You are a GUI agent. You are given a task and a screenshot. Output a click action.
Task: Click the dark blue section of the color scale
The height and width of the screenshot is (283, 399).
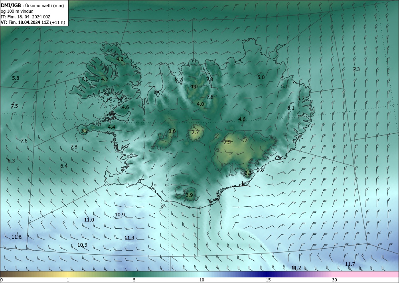[x=267, y=274]
